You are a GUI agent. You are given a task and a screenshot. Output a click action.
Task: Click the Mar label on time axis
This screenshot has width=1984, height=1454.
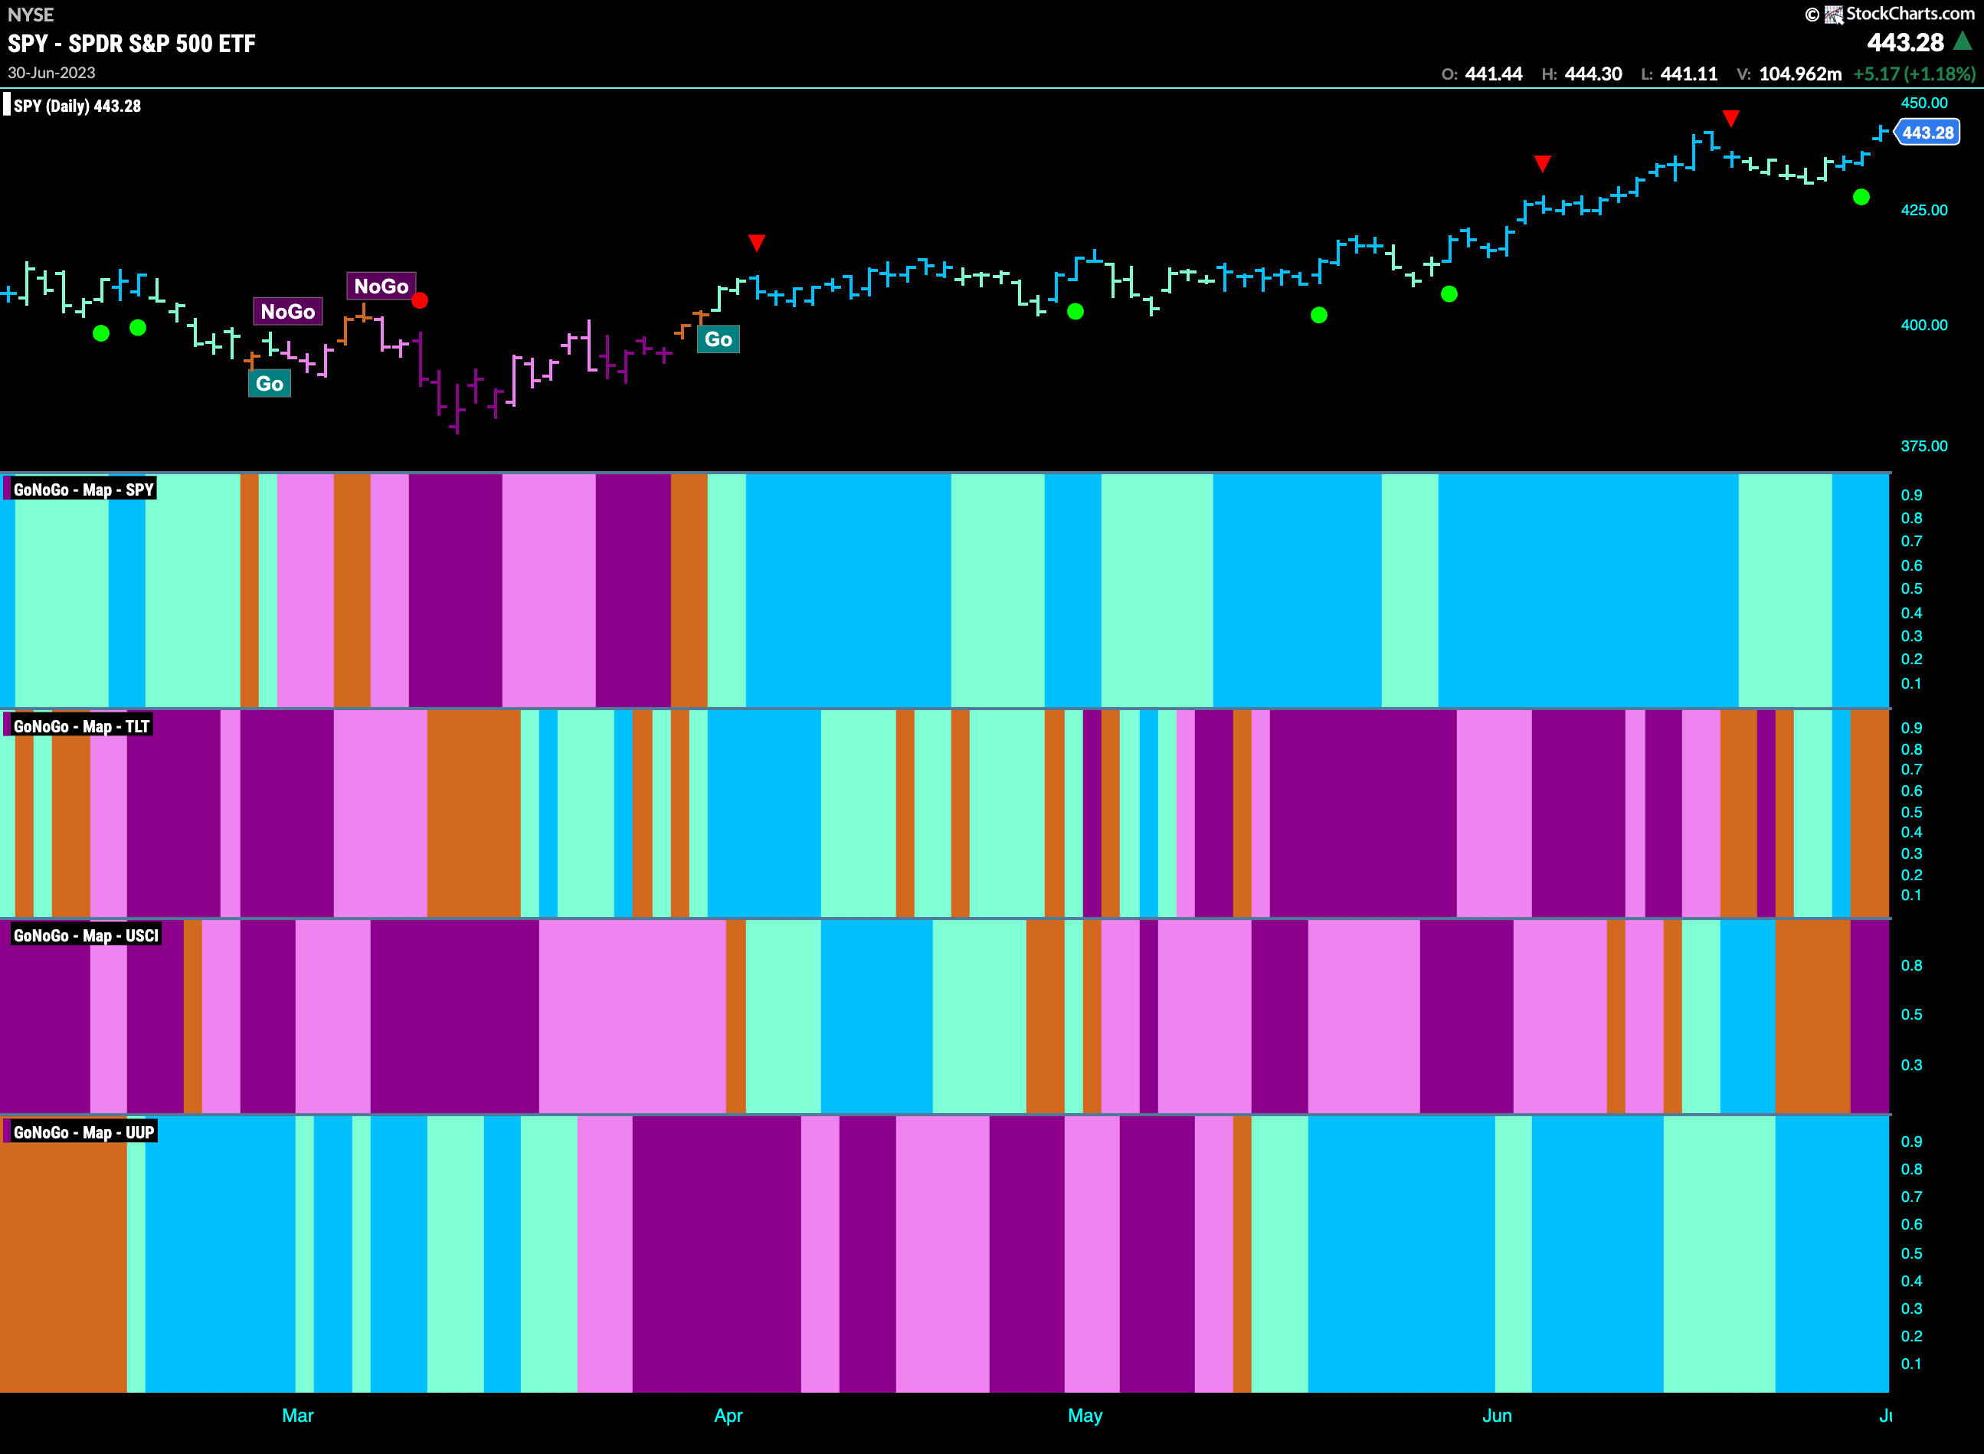point(297,1415)
